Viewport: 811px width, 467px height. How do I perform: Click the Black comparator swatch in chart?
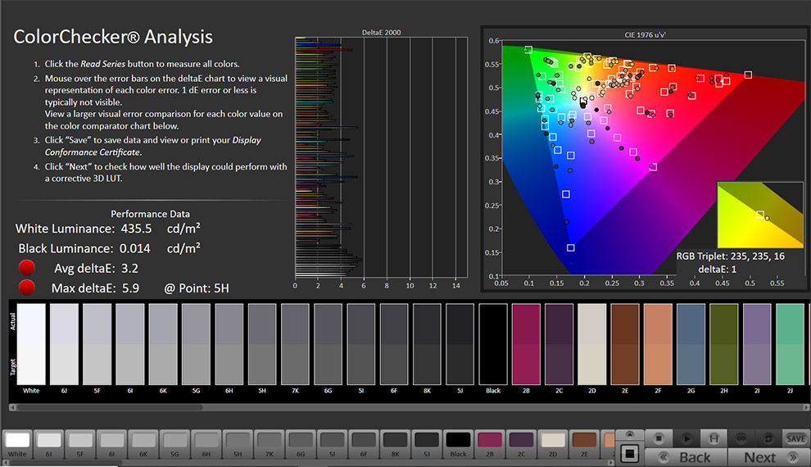click(493, 344)
